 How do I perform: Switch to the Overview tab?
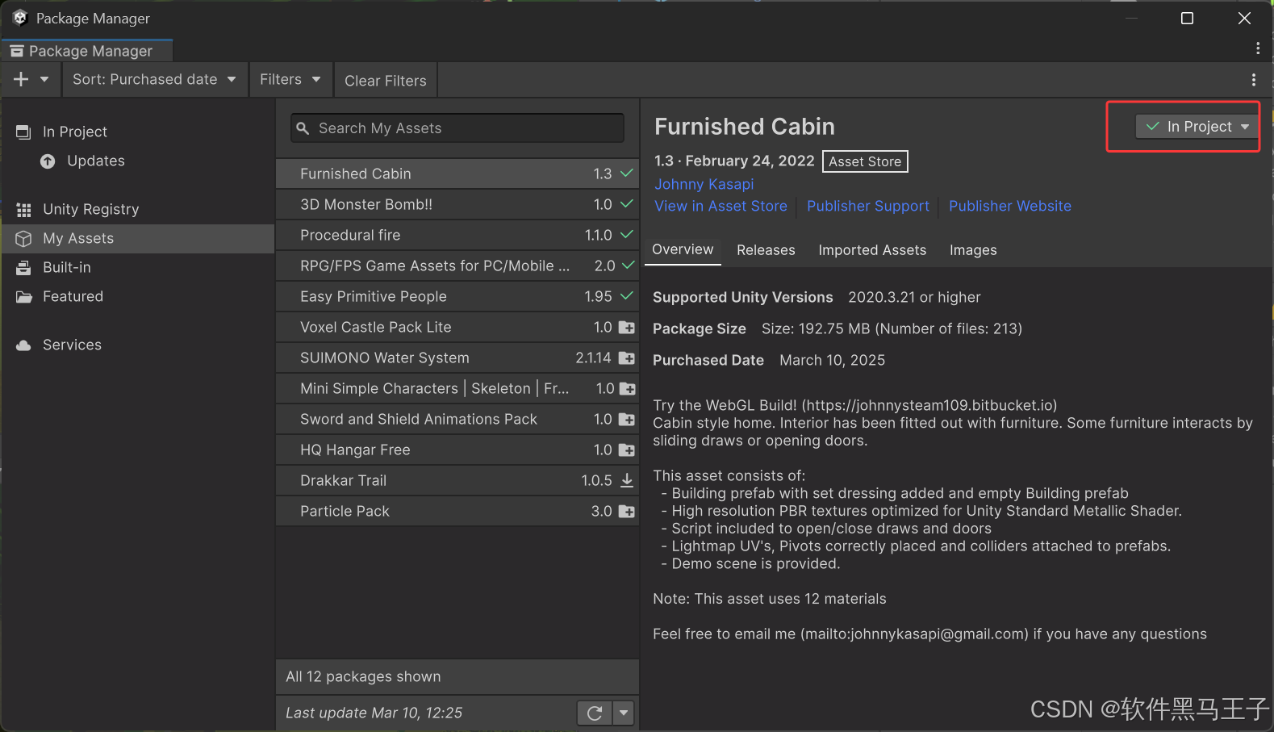[683, 249]
